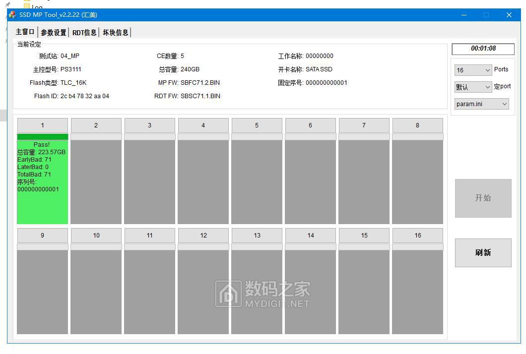Select port 15 header button
Screen dimensions: 526x354
click(364, 236)
